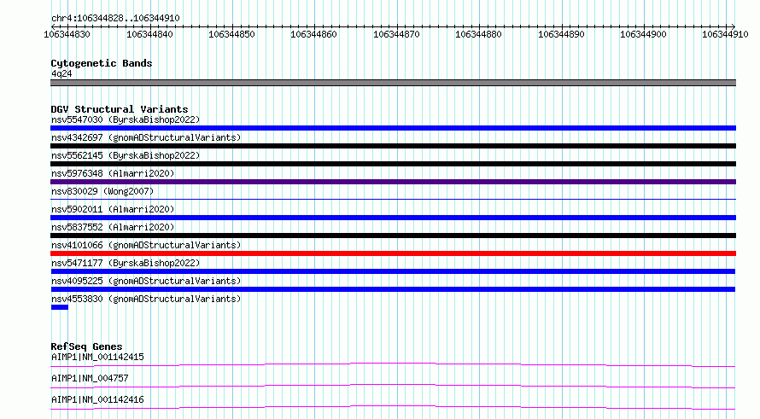Click the 106344890 ruler tick label
The image size is (760, 419).
561,34
